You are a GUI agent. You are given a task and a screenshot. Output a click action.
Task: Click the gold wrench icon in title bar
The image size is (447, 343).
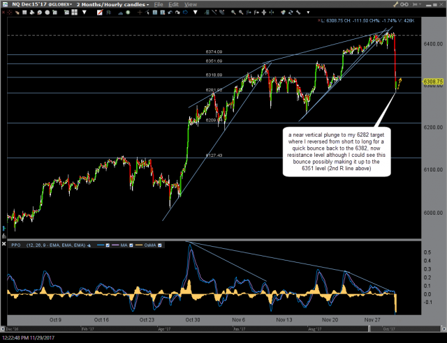coord(396,5)
